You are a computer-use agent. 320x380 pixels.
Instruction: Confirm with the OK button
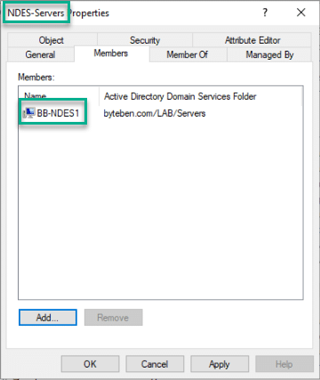click(90, 364)
